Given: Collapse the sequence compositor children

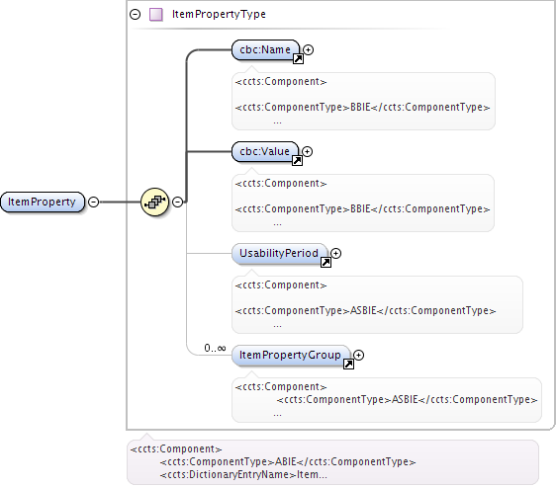Looking at the screenshot, I should pyautogui.click(x=178, y=202).
